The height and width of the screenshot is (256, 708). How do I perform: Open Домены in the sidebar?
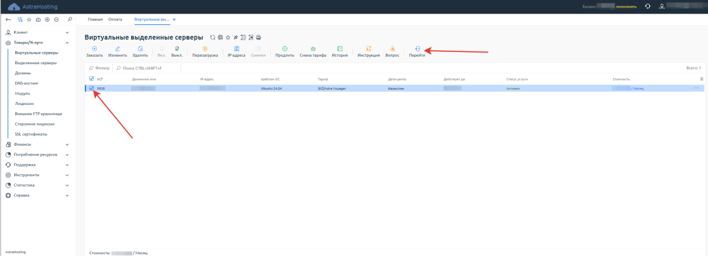(23, 73)
